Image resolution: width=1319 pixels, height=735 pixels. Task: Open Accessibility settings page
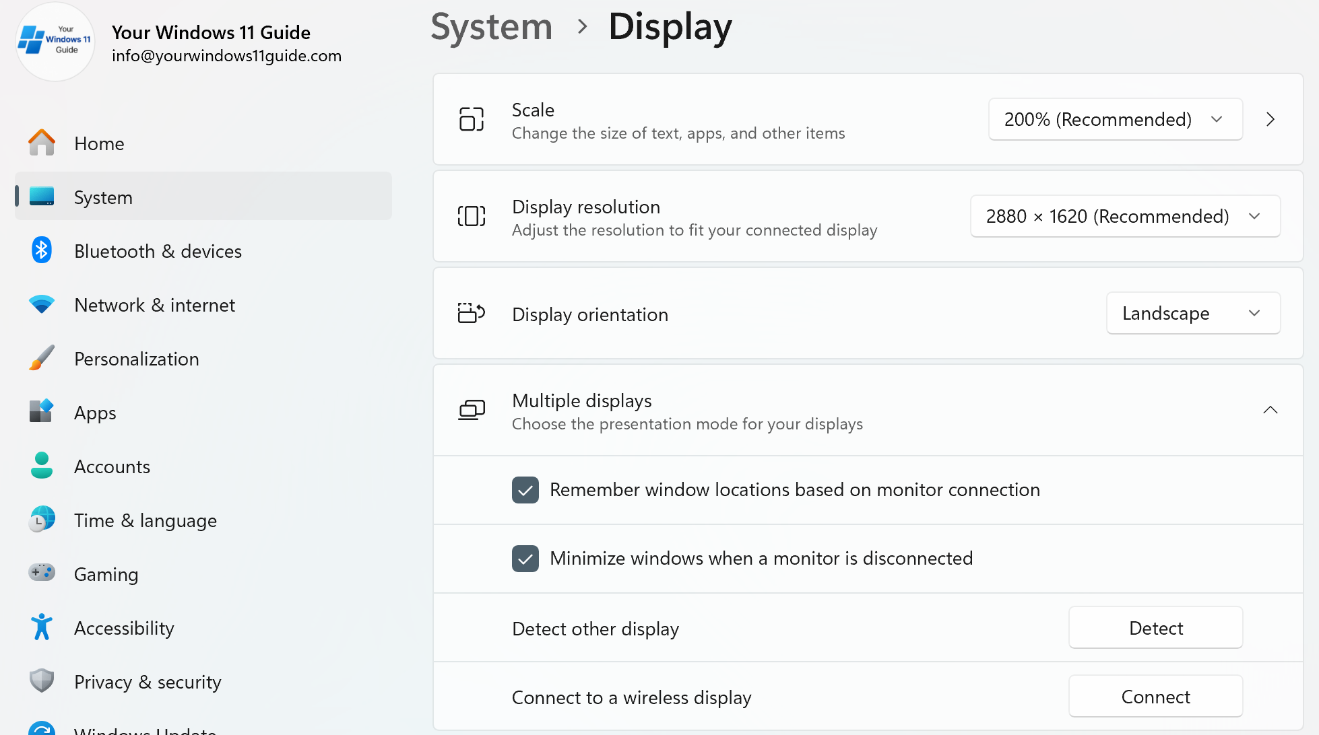coord(203,627)
